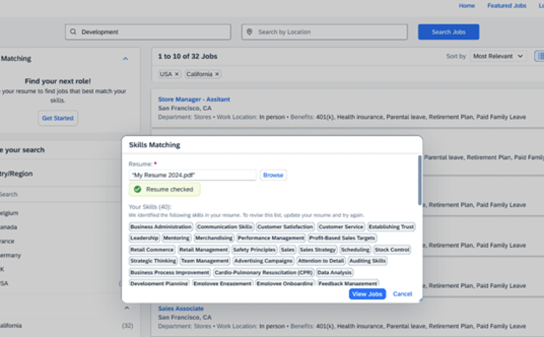Remove the California filter chip
Screen dimensions: 544x337
[217, 74]
